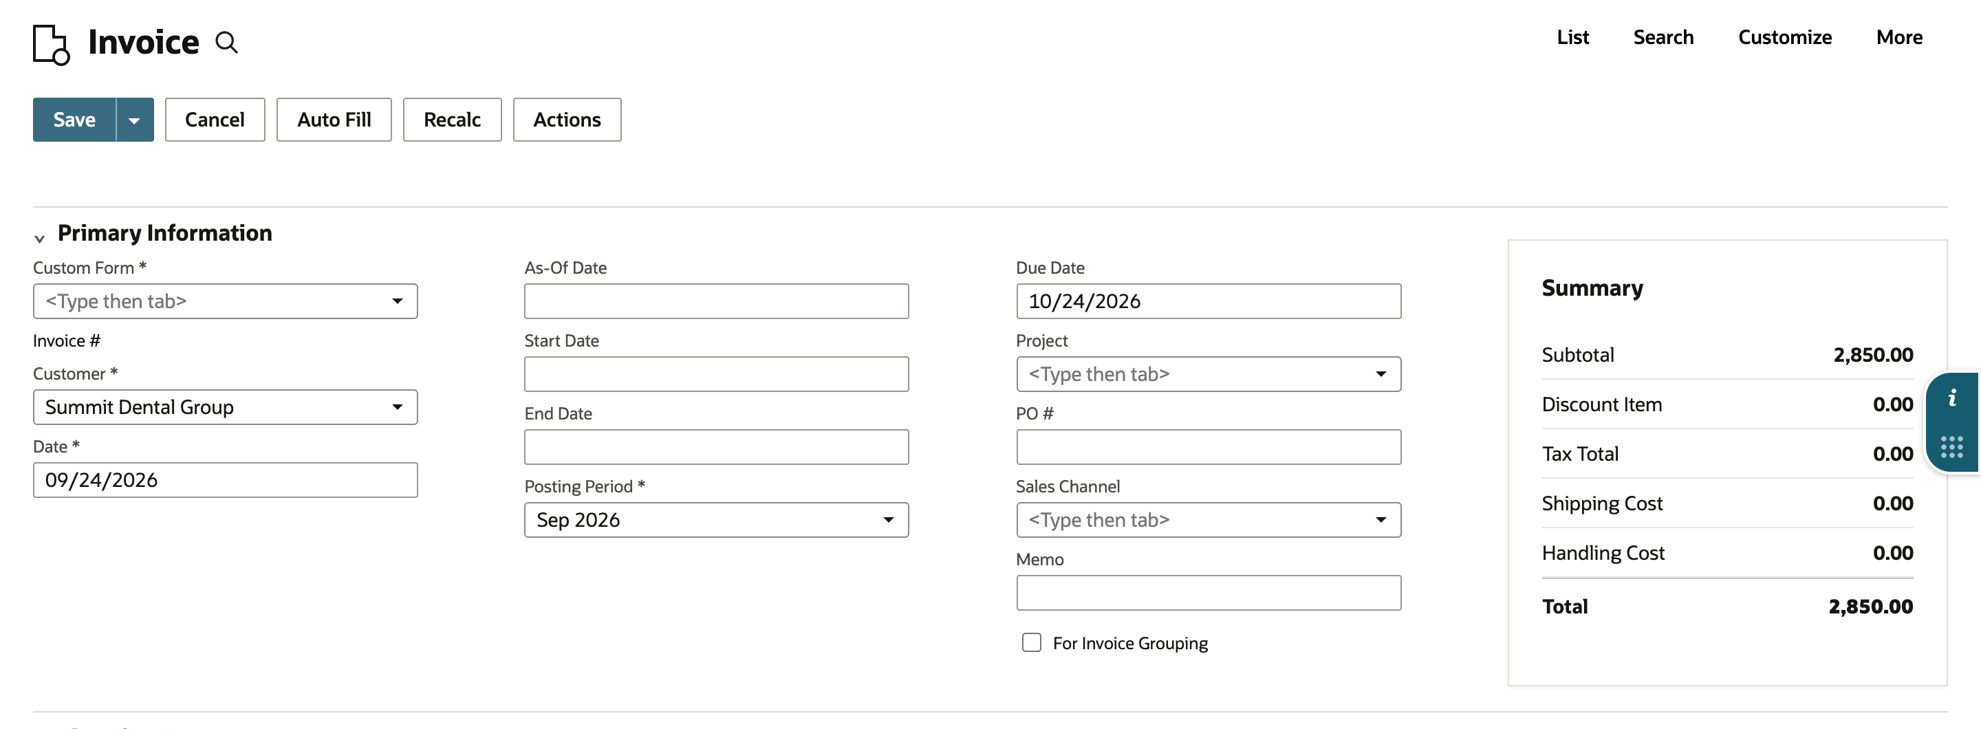This screenshot has height=729, width=1981.
Task: Collapse the Primary Information section
Action: point(39,239)
